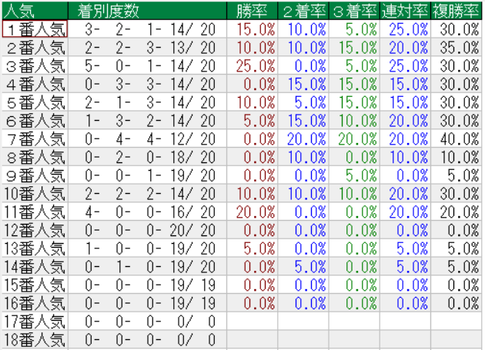
Task: Click the 40.0% 複勝率 value for 7番人気
Action: click(460, 139)
